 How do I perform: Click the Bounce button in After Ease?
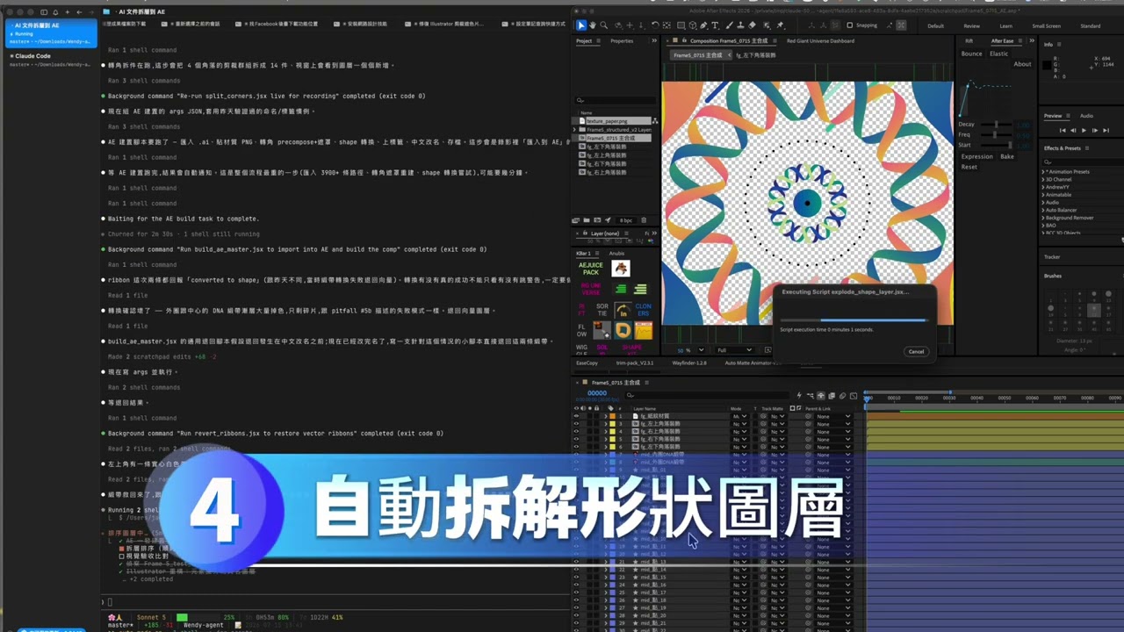pos(971,54)
